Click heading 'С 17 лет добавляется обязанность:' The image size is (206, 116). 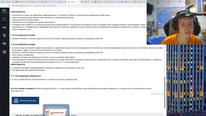tap(26, 76)
